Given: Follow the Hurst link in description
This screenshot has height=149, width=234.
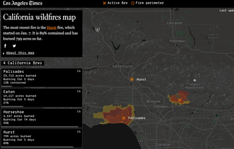Looking at the screenshot, I should point(52,28).
